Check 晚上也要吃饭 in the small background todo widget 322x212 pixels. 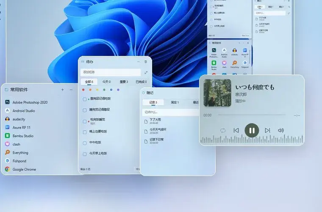pyautogui.click(x=211, y=13)
